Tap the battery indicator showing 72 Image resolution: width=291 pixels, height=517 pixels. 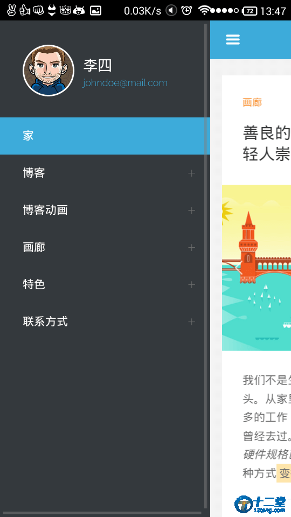pos(250,11)
